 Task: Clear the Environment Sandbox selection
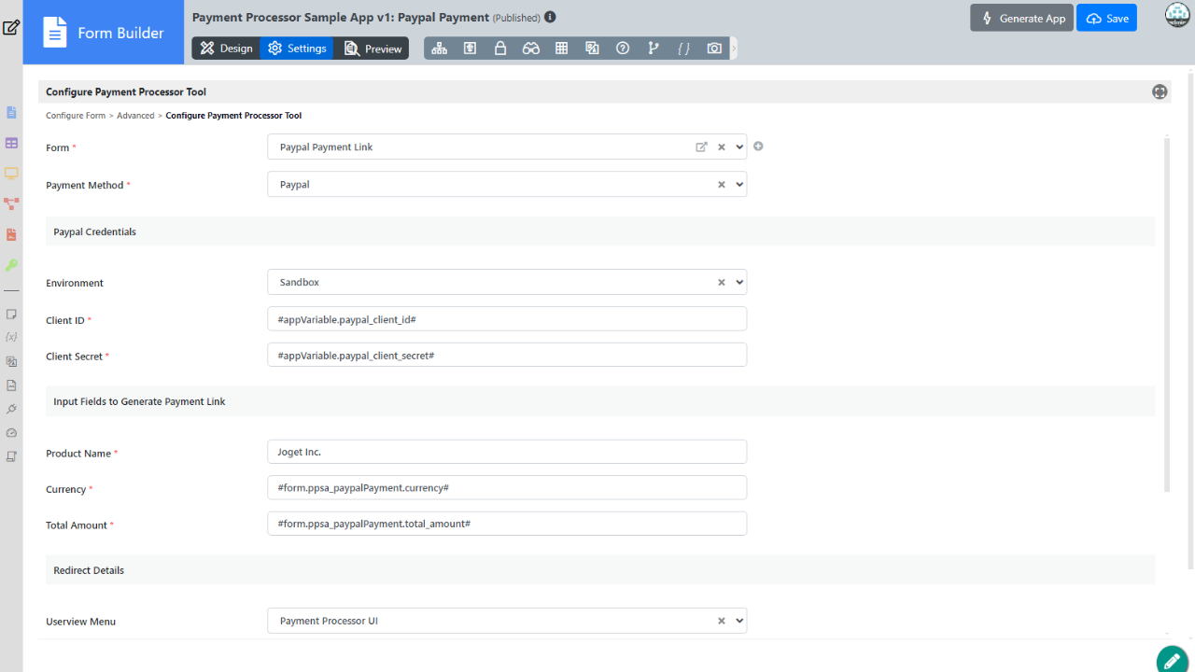pos(721,282)
